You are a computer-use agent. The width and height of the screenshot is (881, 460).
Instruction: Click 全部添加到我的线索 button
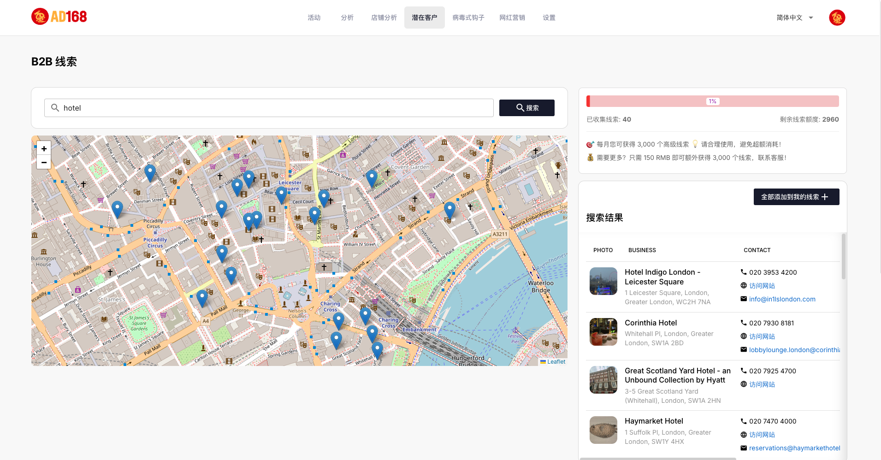click(x=796, y=197)
